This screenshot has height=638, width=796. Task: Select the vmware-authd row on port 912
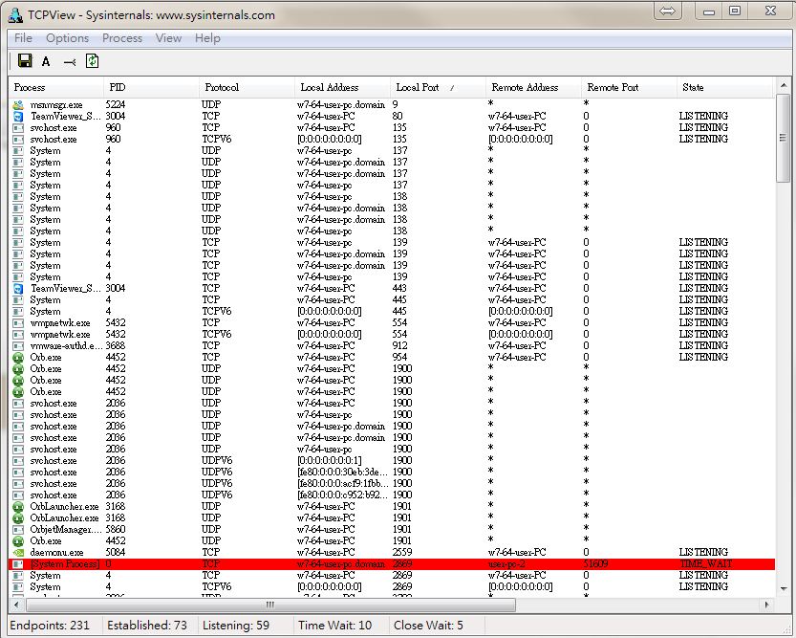point(392,346)
